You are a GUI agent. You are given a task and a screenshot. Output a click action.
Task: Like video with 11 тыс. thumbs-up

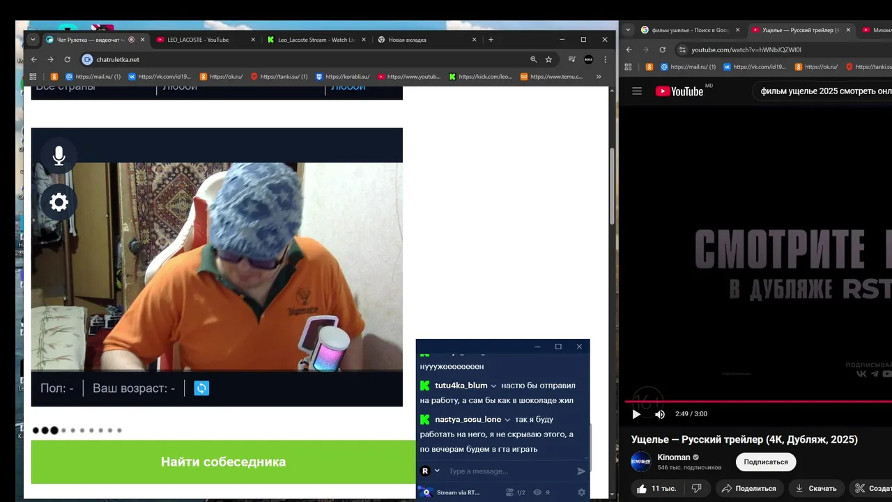point(656,488)
